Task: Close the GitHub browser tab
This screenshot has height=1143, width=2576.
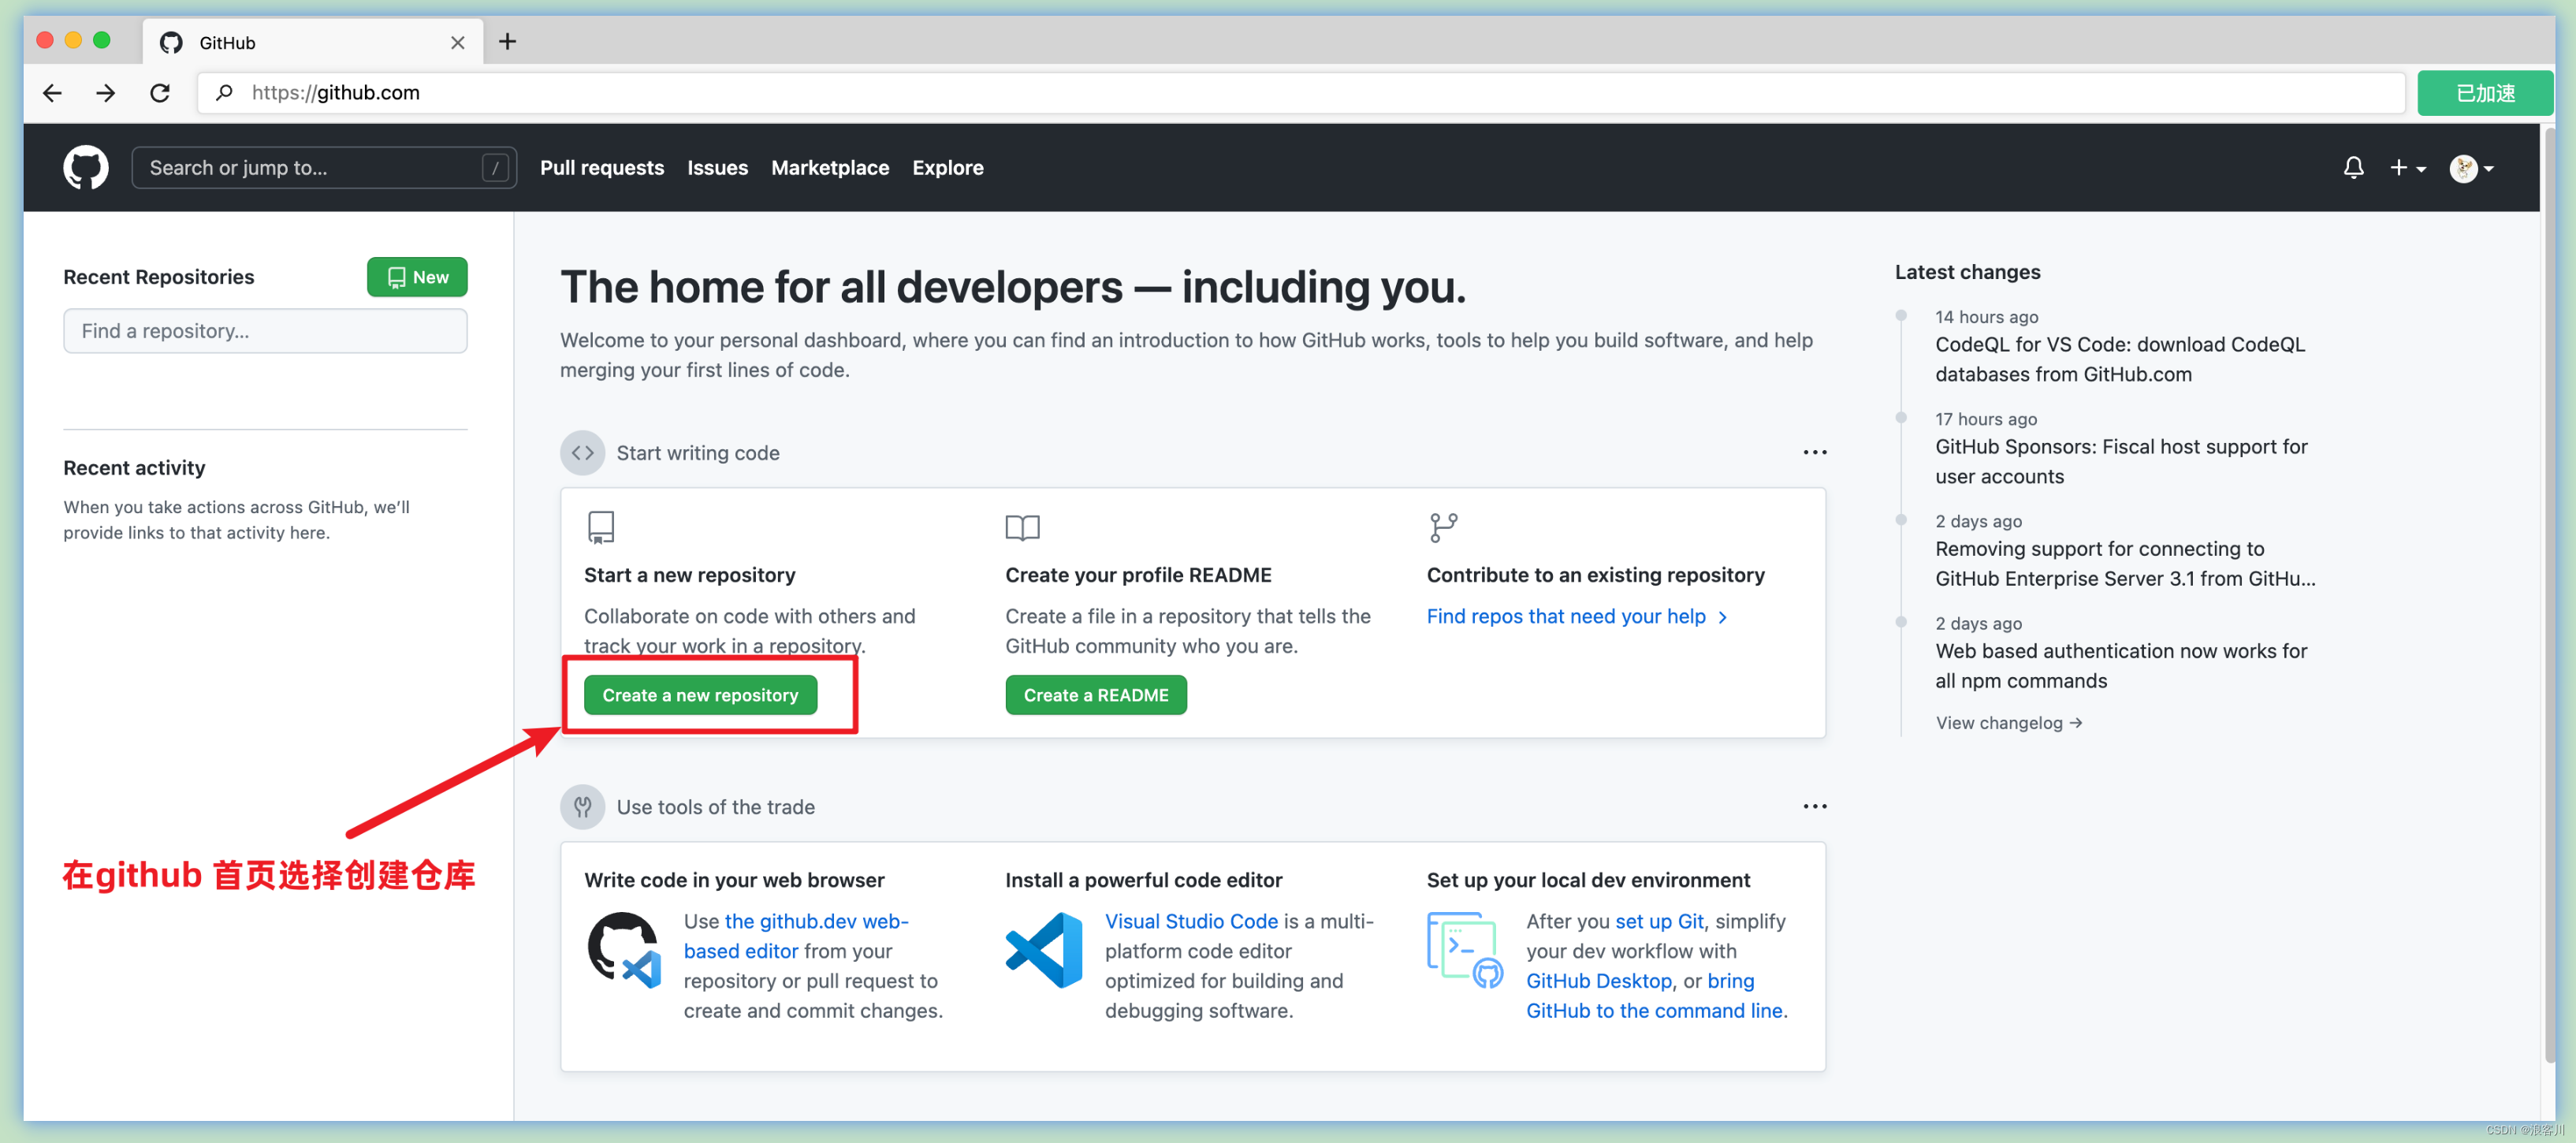Action: coord(457,43)
